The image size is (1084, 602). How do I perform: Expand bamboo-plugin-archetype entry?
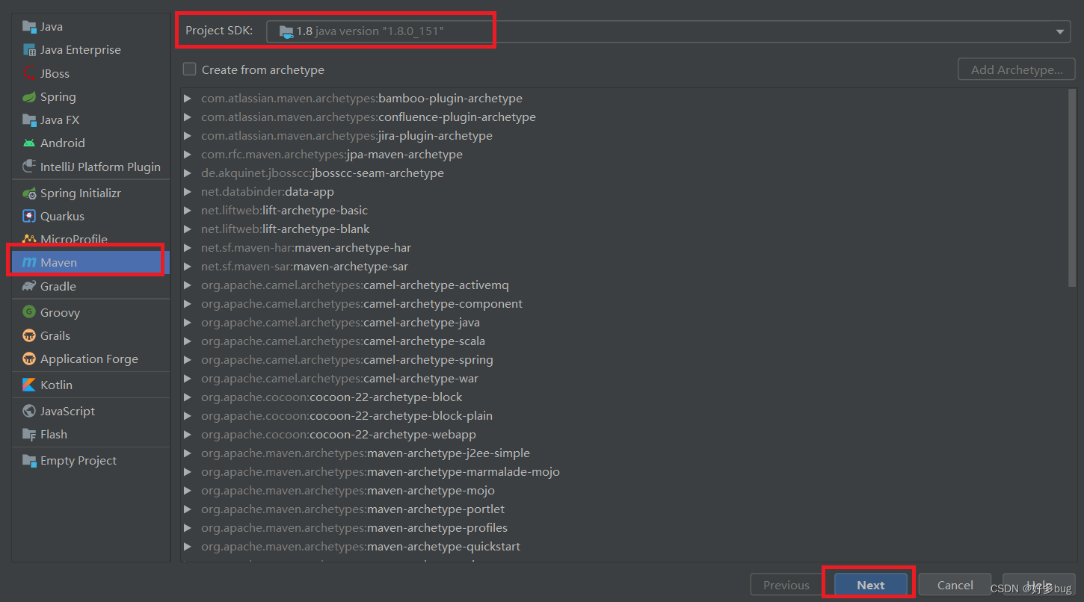tap(187, 99)
